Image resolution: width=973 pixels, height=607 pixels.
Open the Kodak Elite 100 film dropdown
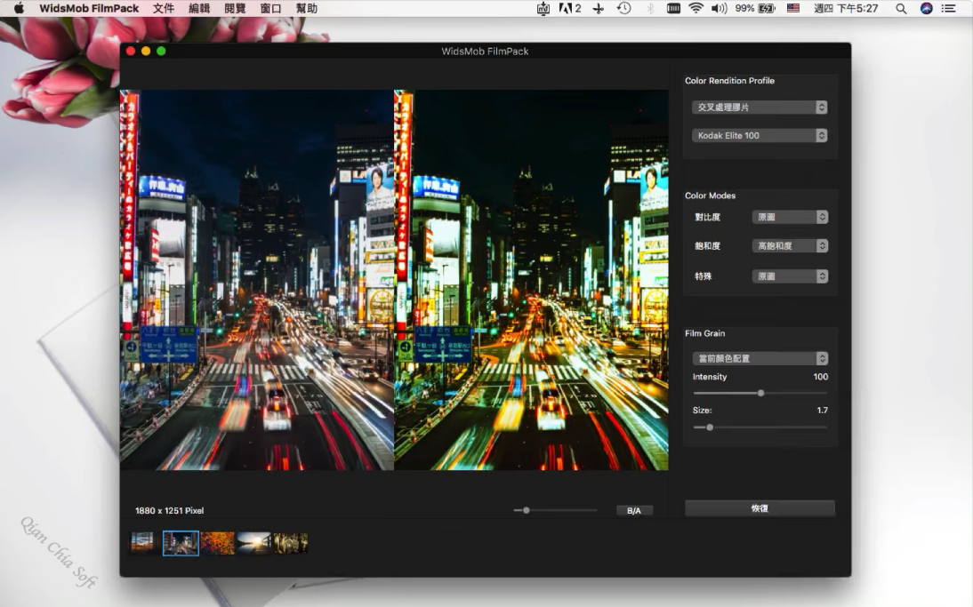pyautogui.click(x=760, y=135)
